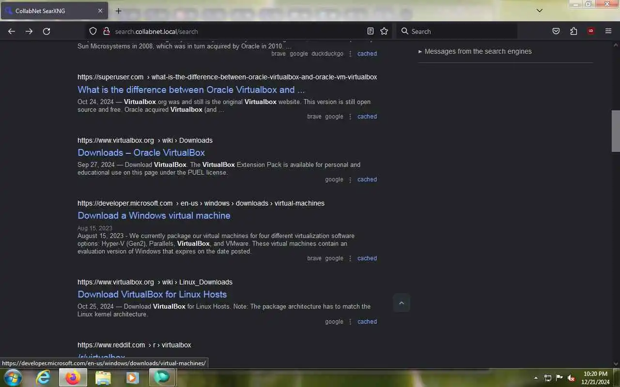620x387 pixels.
Task: Open superuser Virtualbox difference result
Action: tap(191, 89)
